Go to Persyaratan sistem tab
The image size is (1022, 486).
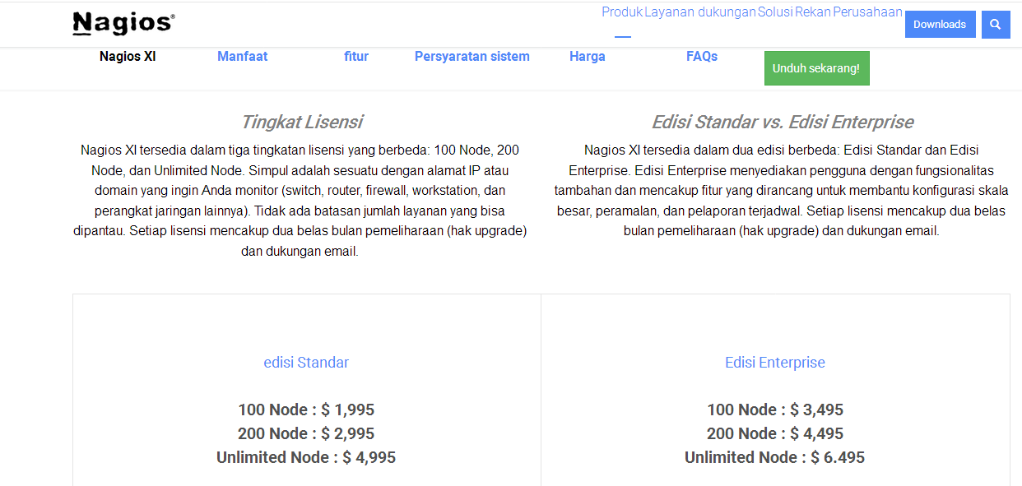click(x=472, y=57)
